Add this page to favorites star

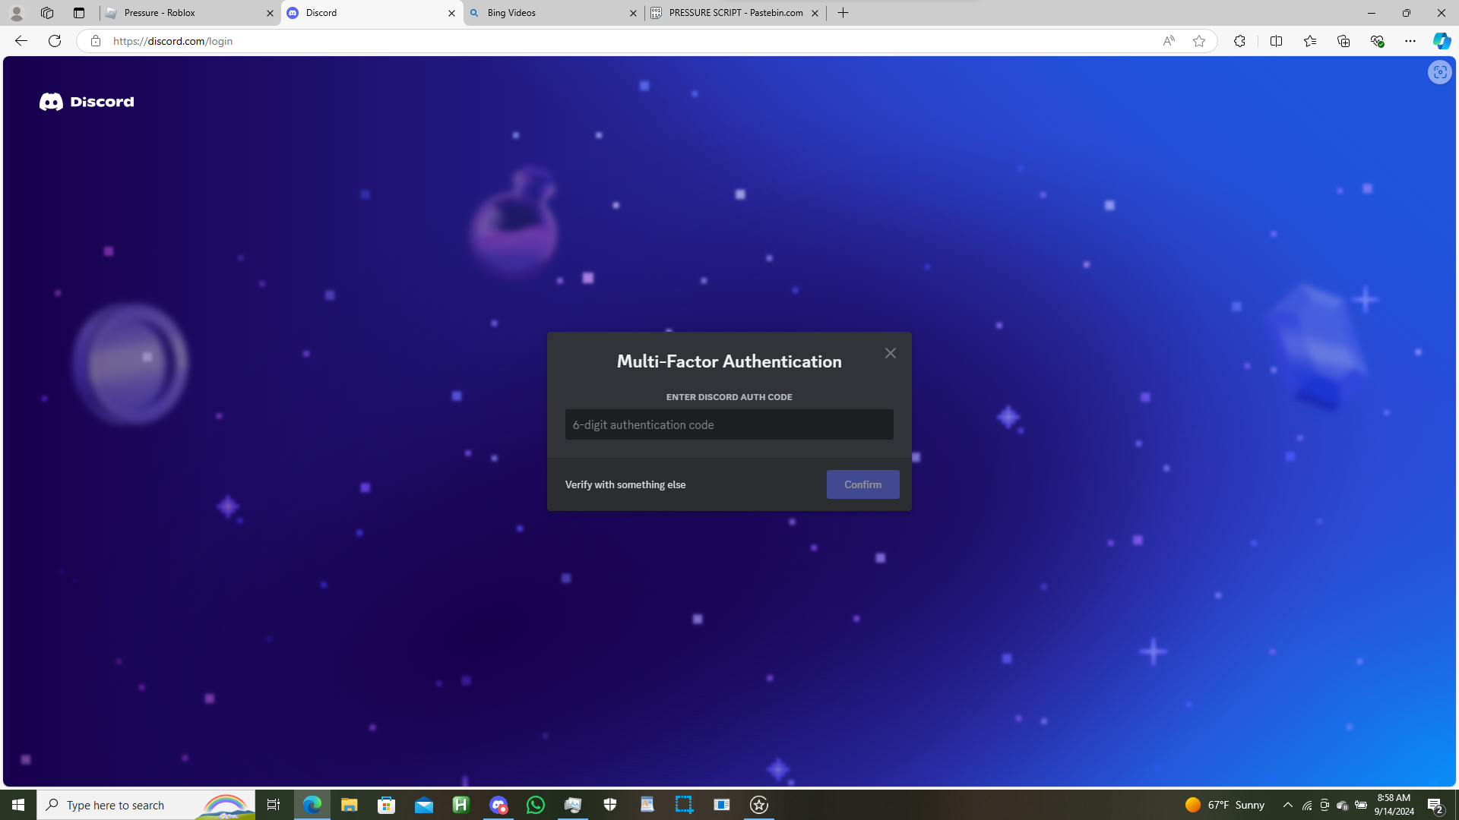coord(1198,41)
